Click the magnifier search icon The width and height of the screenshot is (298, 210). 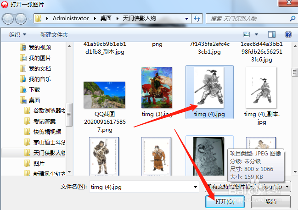pos(292,19)
